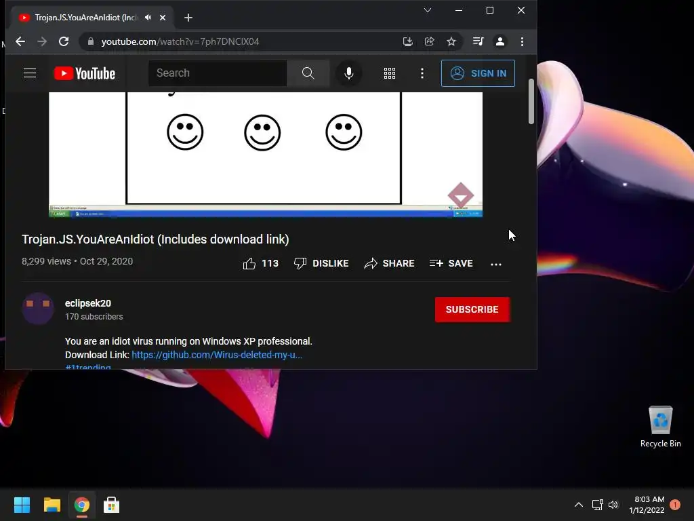This screenshot has height=521, width=694.
Task: Open the volume tray icon
Action: click(613, 505)
